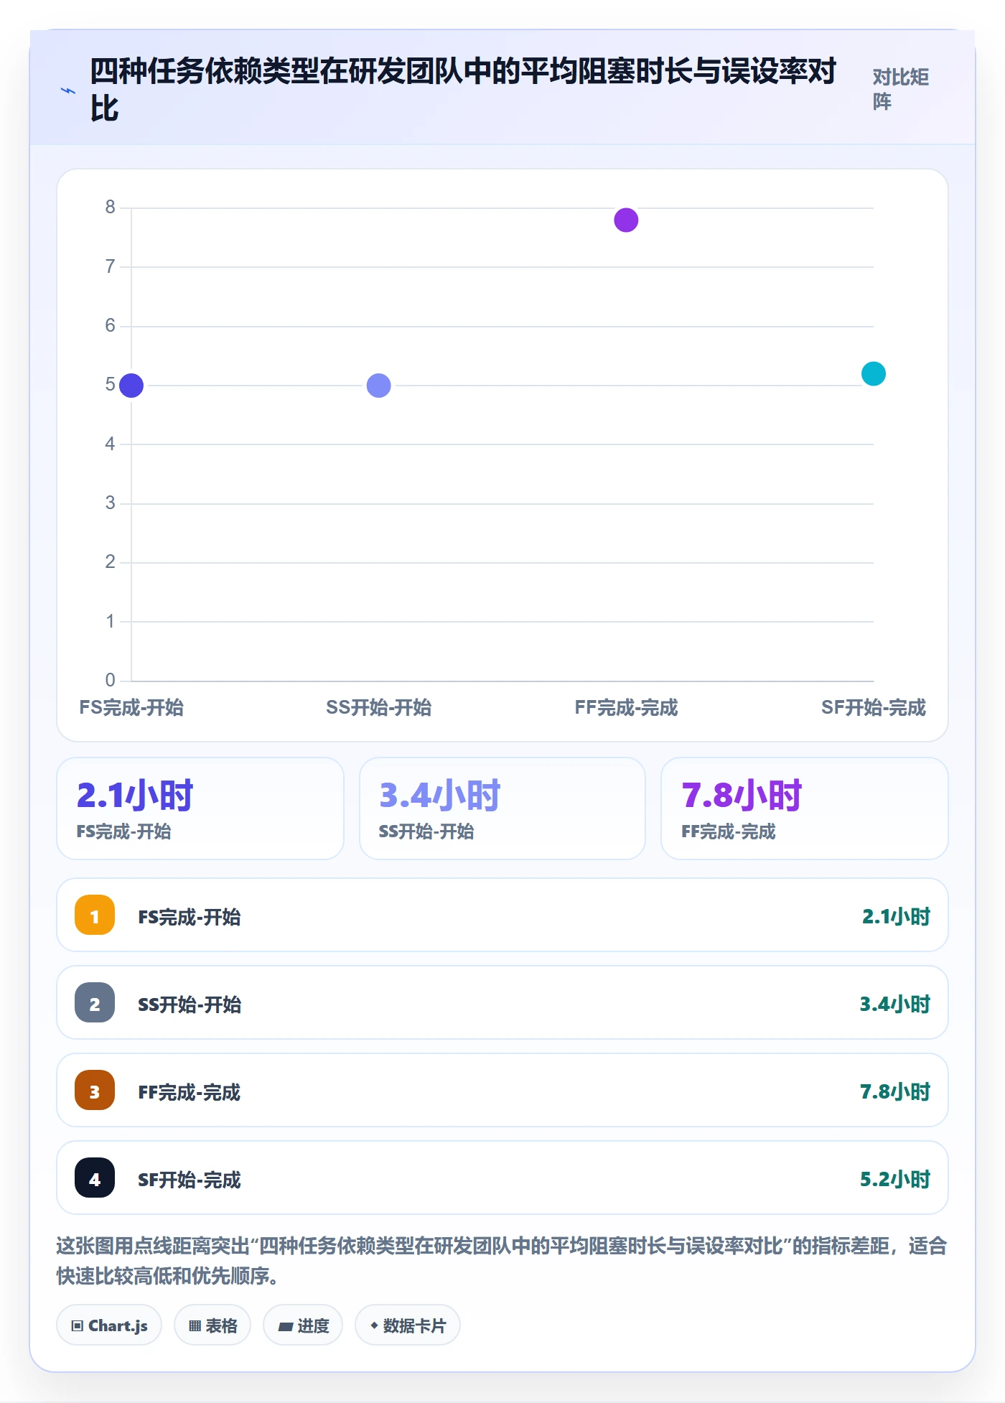Click the gray rank 2 badge

(x=95, y=1002)
